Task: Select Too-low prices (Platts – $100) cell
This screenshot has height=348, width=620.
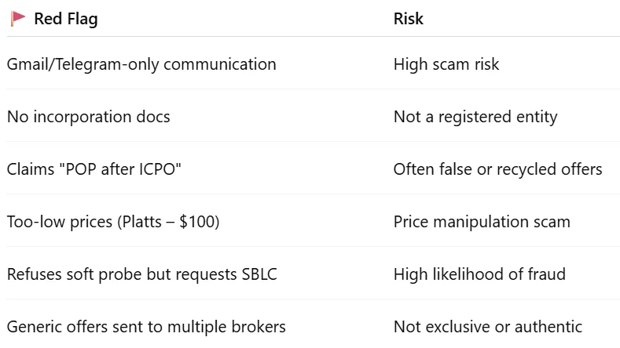Action: pyautogui.click(x=113, y=222)
